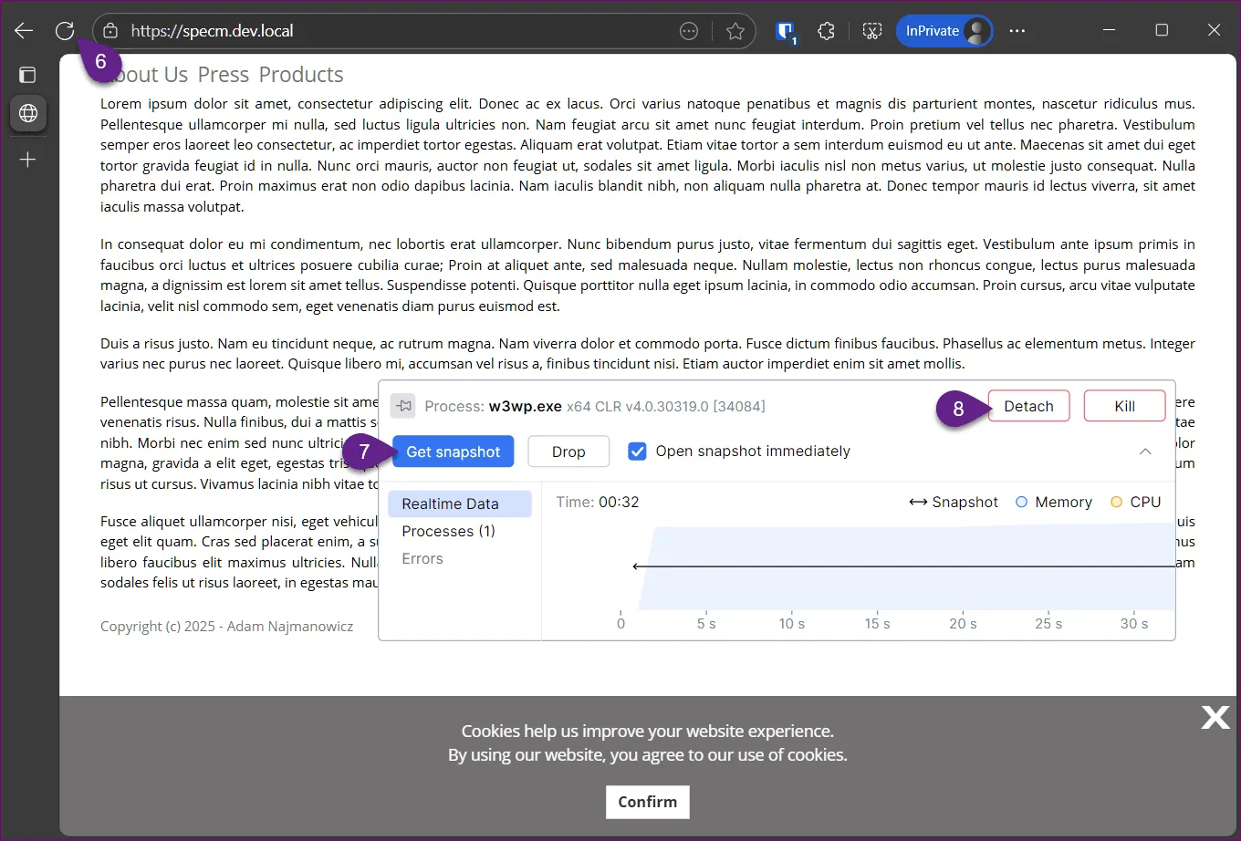This screenshot has width=1241, height=841.
Task: Click the browser back arrow
Action: [x=24, y=31]
